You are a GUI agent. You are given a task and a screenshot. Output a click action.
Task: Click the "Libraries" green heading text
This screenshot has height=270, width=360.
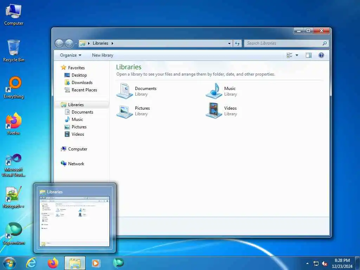point(129,67)
